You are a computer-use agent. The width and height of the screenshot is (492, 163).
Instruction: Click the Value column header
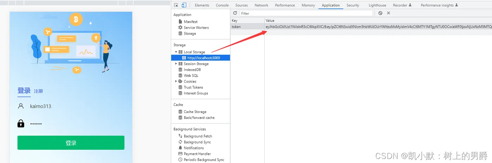(x=378, y=21)
